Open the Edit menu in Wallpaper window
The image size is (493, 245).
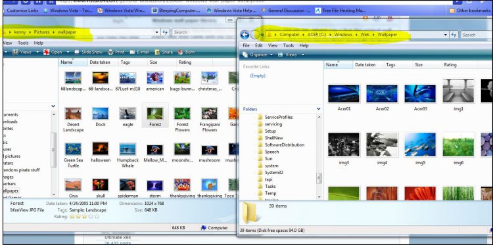pyautogui.click(x=259, y=45)
